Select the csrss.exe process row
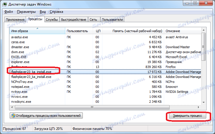The height and width of the screenshot is (134, 215). tap(105, 42)
